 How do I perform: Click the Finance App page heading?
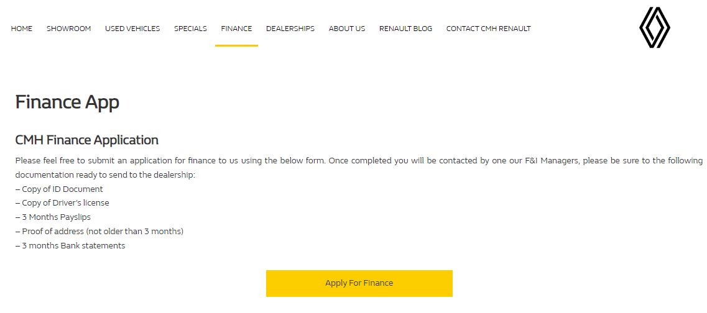[x=67, y=102]
